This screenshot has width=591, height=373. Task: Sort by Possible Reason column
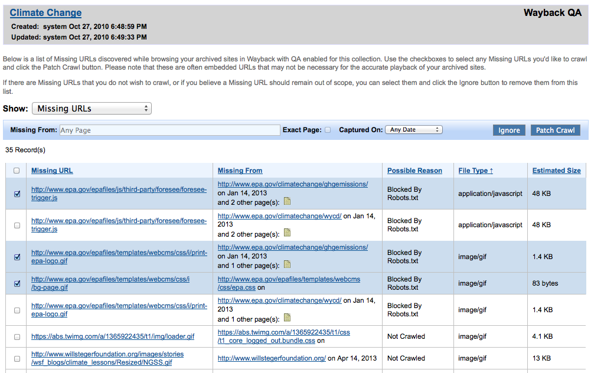(414, 171)
